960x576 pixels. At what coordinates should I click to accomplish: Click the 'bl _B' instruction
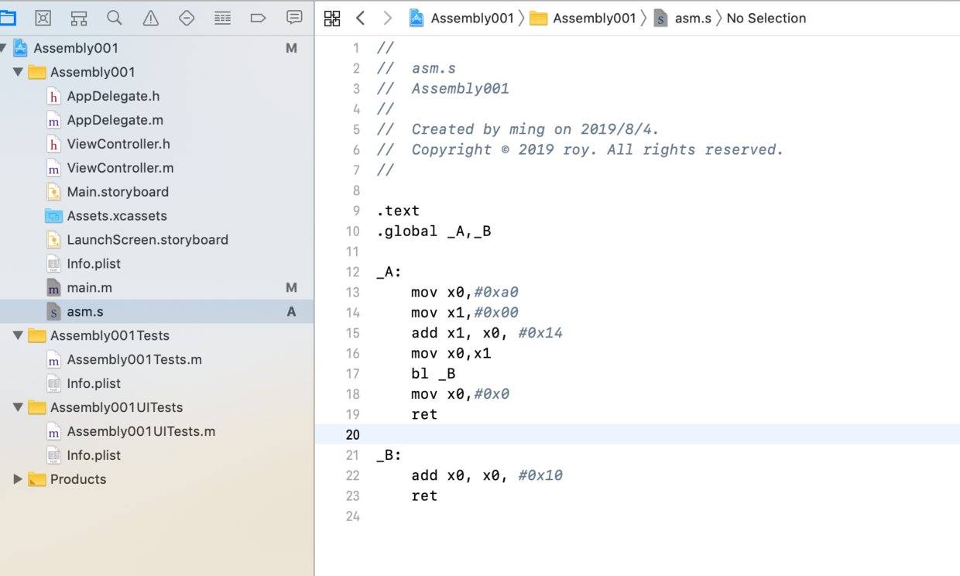434,374
